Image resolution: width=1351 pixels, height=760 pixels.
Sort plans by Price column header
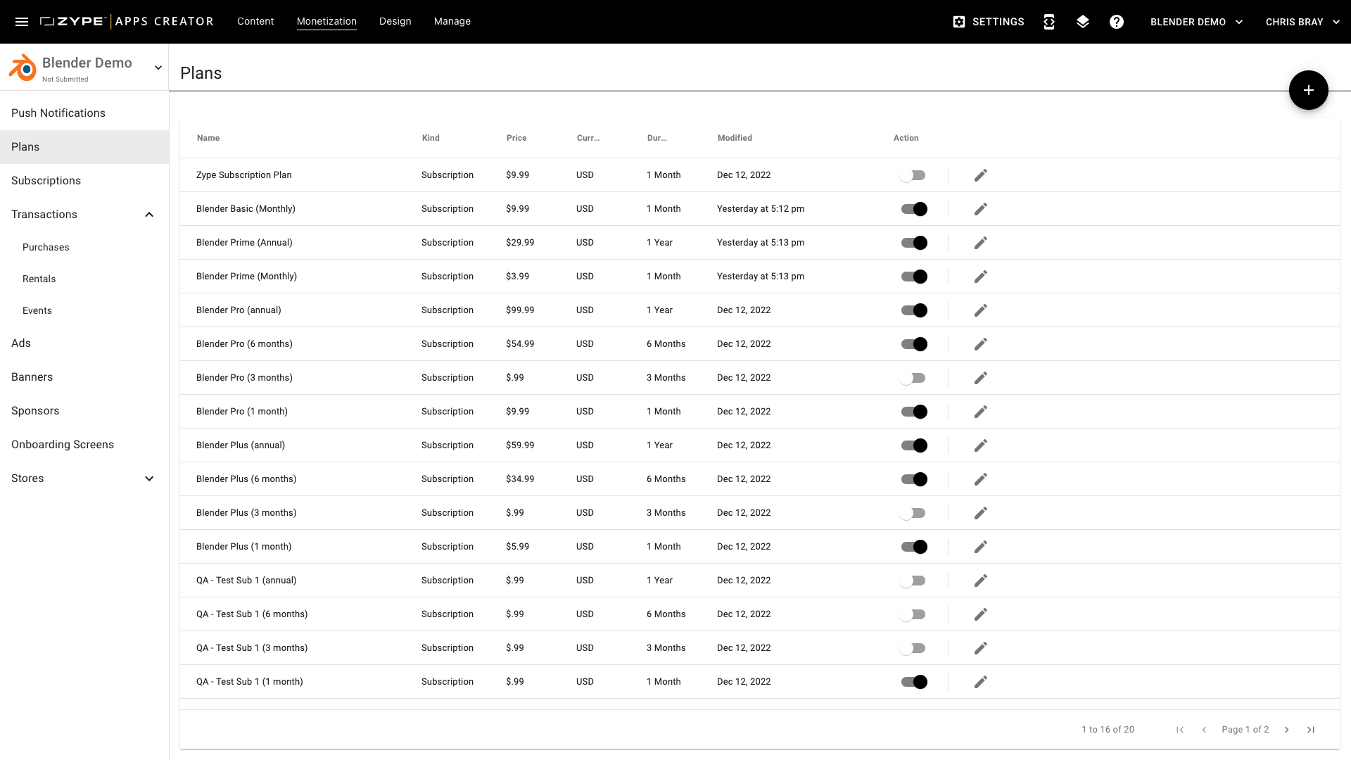[x=516, y=138]
